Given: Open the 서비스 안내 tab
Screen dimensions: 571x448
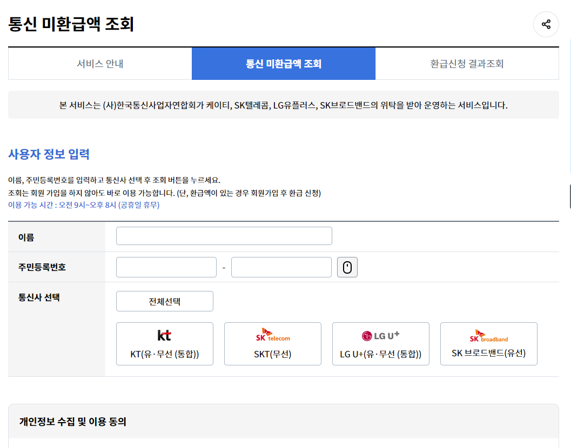Looking at the screenshot, I should pyautogui.click(x=100, y=64).
